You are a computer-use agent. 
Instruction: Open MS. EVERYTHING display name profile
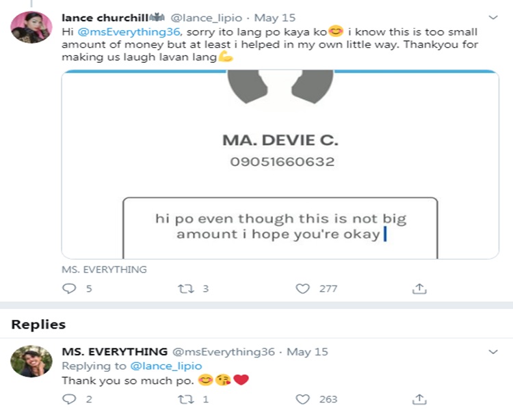click(114, 352)
